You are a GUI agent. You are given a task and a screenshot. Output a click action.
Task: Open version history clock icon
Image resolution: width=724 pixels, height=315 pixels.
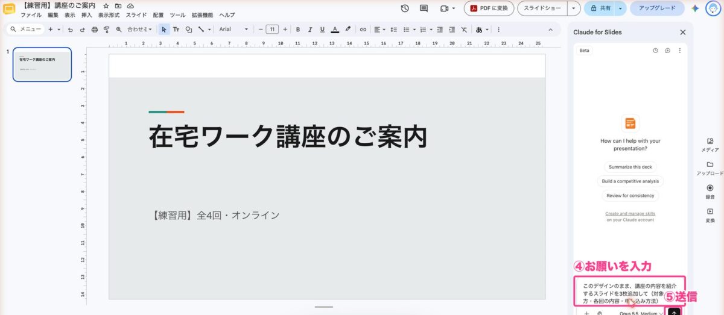405,8
